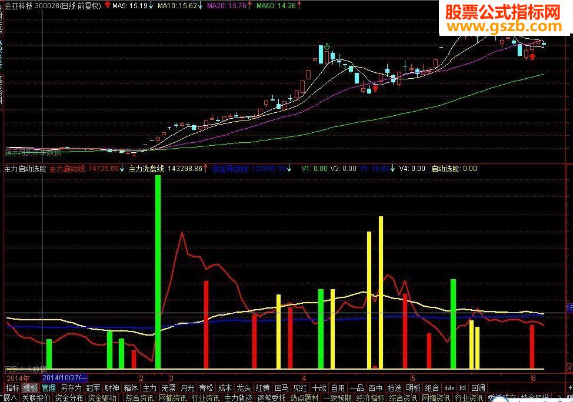573x402 pixels.
Task: Click the V4: 0.00 readout
Action: (412, 169)
